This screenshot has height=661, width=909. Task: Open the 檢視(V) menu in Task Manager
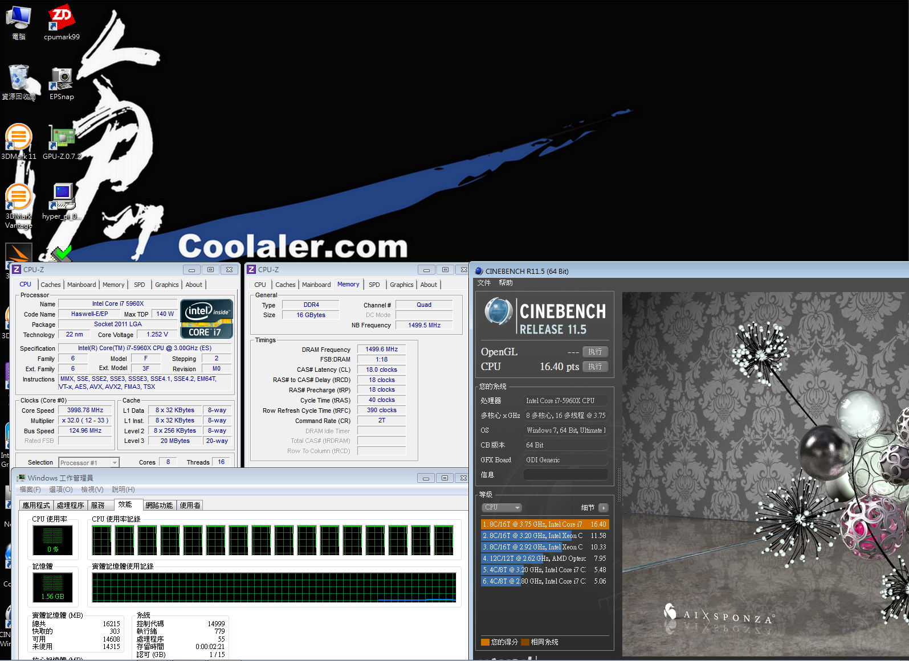point(92,490)
